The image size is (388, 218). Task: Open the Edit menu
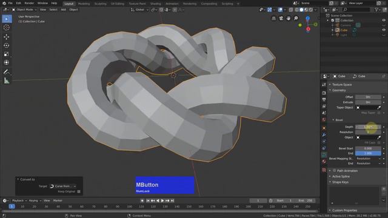click(18, 3)
